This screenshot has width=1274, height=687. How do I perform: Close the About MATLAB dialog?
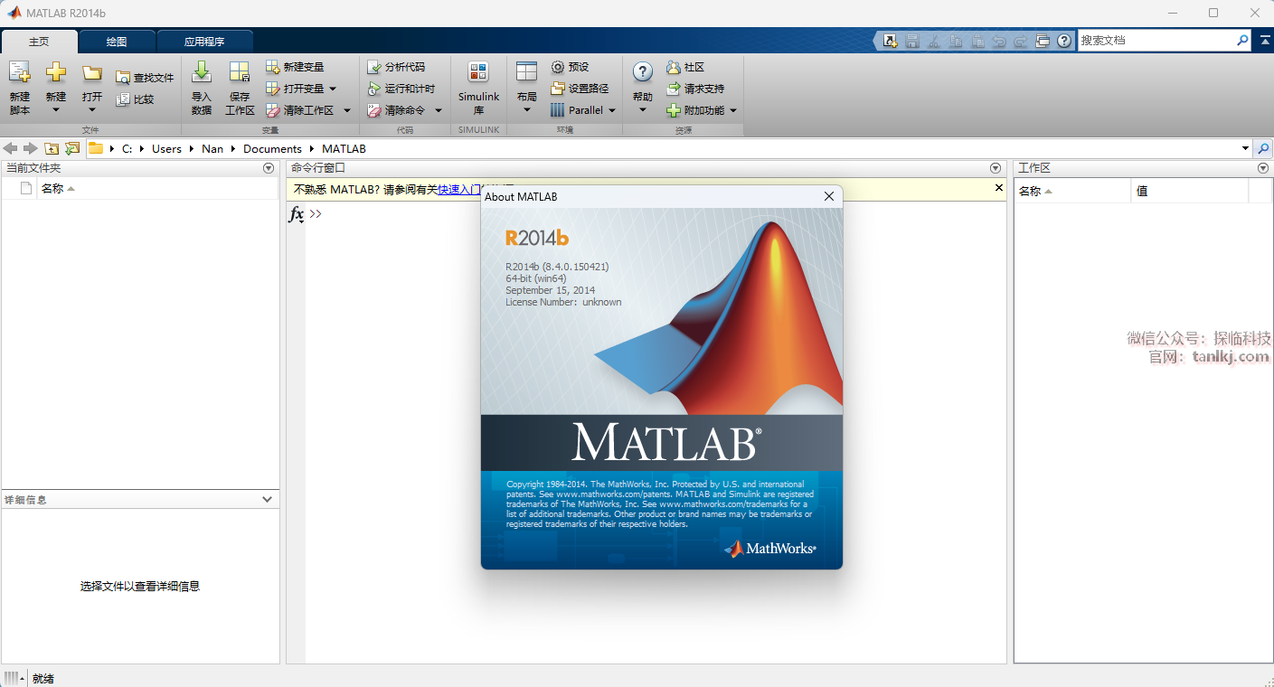click(x=828, y=196)
